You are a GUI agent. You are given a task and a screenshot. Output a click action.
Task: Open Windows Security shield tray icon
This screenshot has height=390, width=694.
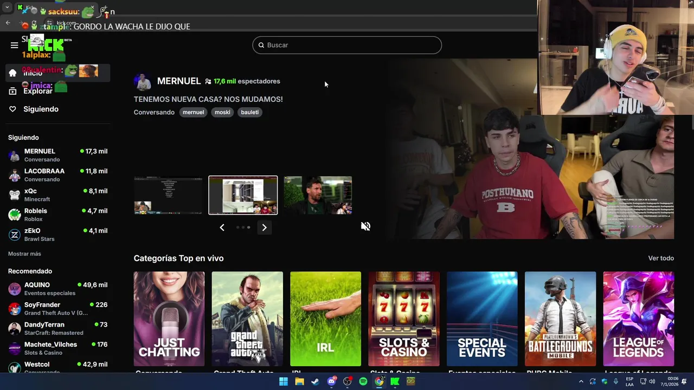pos(605,381)
